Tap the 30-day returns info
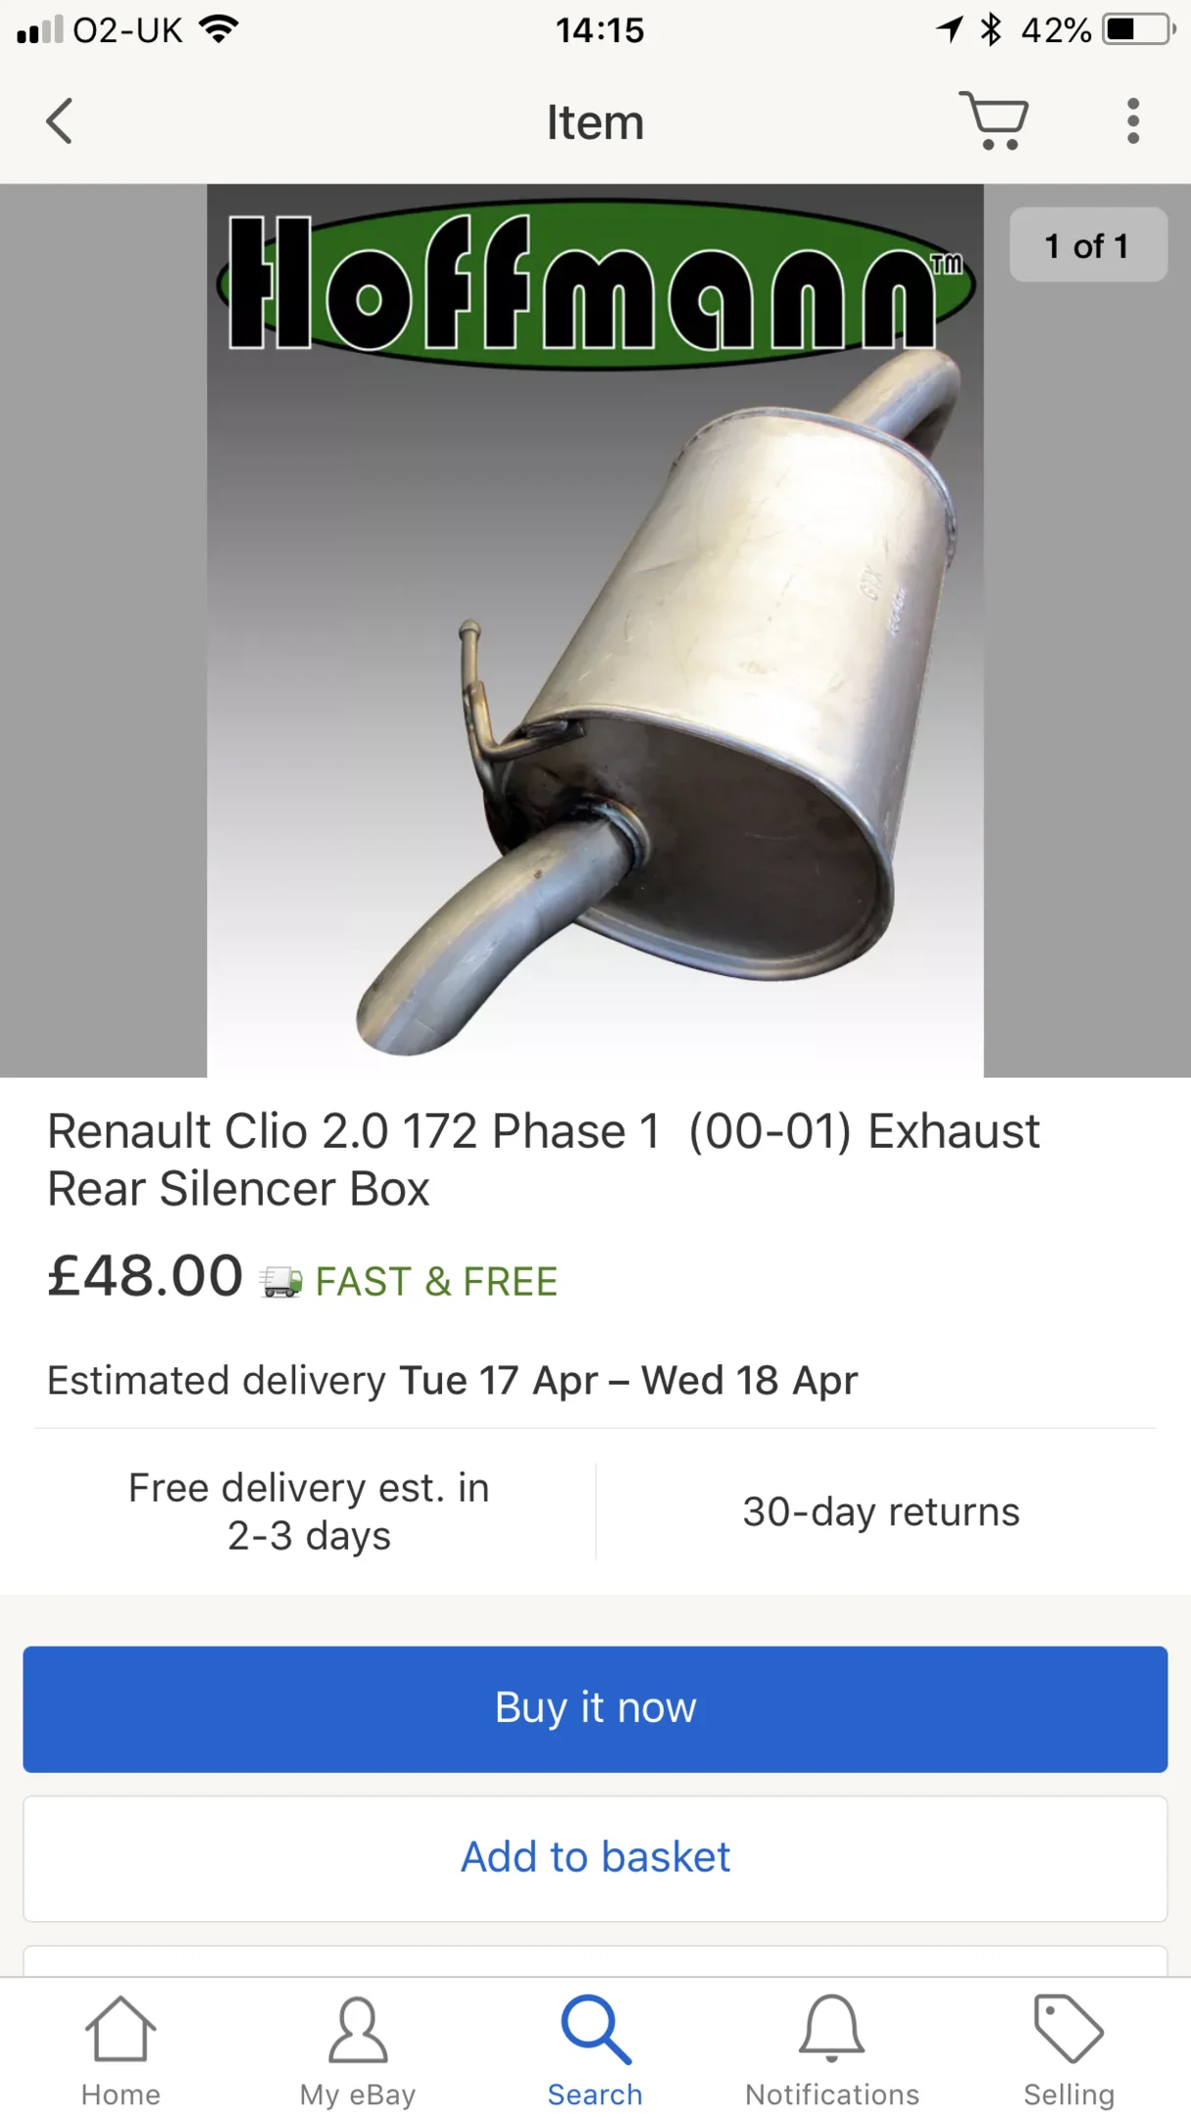This screenshot has height=2117, width=1191. coord(880,1511)
